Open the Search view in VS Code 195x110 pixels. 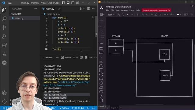4,19
